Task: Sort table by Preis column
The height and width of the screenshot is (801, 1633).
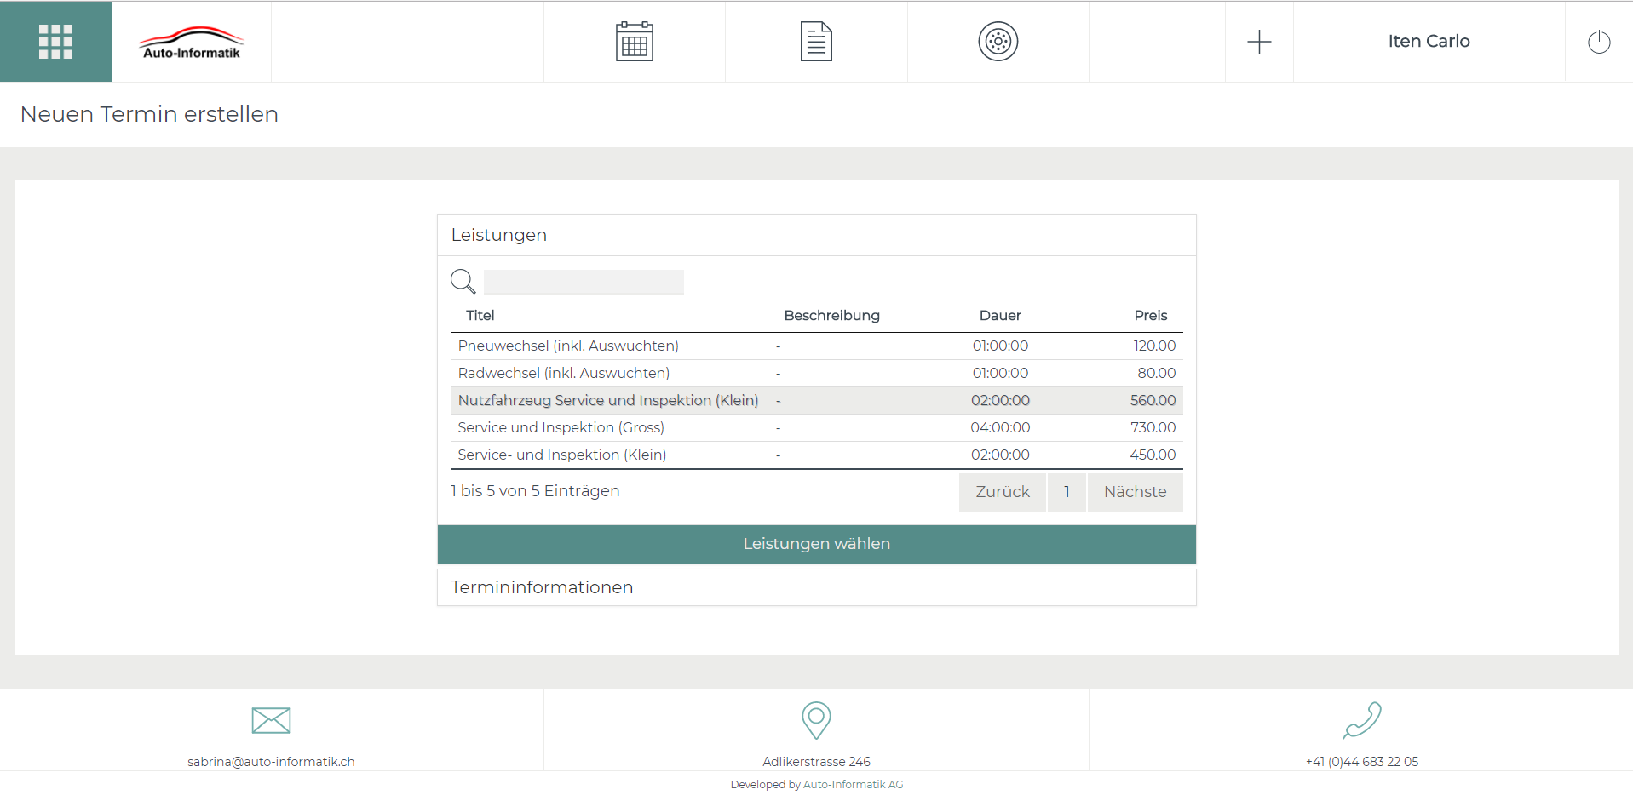Action: 1151,315
